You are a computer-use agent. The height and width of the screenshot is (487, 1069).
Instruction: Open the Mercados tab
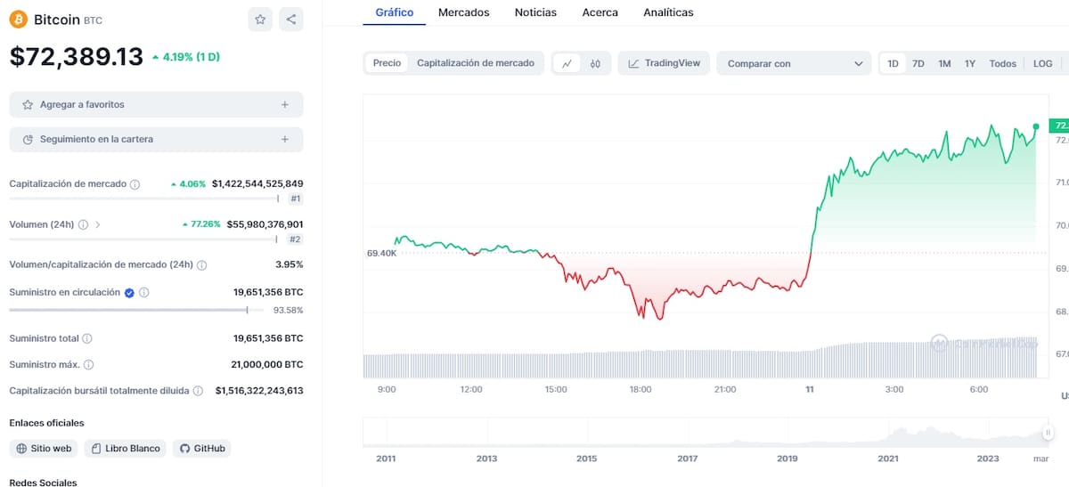click(x=463, y=12)
